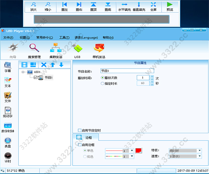Add a 字幕 subtitle item
This screenshot has height=174, width=209.
[x=8, y=67]
